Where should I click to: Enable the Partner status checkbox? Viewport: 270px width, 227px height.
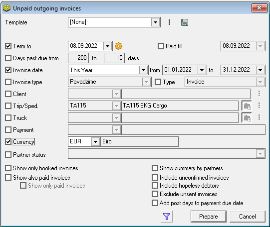point(8,154)
